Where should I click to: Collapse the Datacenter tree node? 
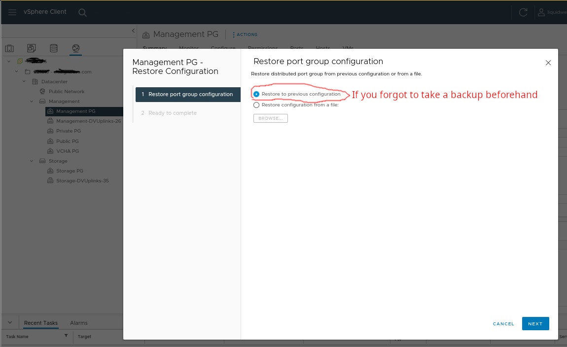24,82
